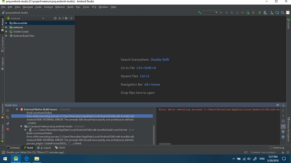Screen dimensions: 291x163
Task: Collapse External Native Build Issues node
Action: (x=17, y=109)
